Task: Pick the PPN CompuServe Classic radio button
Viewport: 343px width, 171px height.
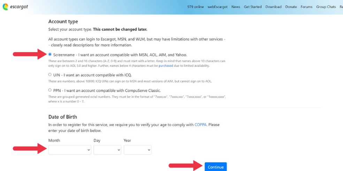Action: click(50, 90)
